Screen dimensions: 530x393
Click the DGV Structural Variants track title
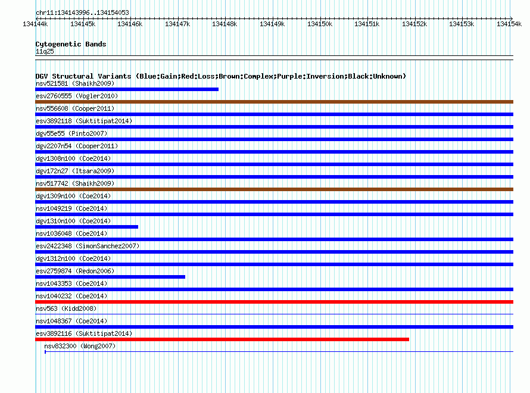pyautogui.click(x=221, y=76)
